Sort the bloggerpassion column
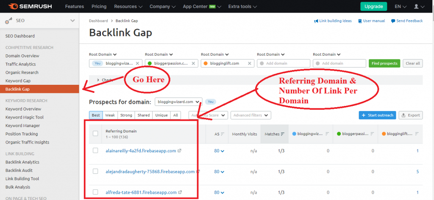 click(372, 134)
